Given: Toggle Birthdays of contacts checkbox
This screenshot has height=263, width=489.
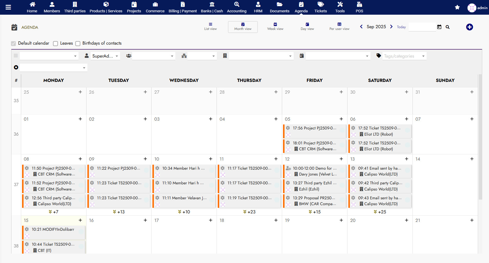Looking at the screenshot, I should (x=78, y=43).
